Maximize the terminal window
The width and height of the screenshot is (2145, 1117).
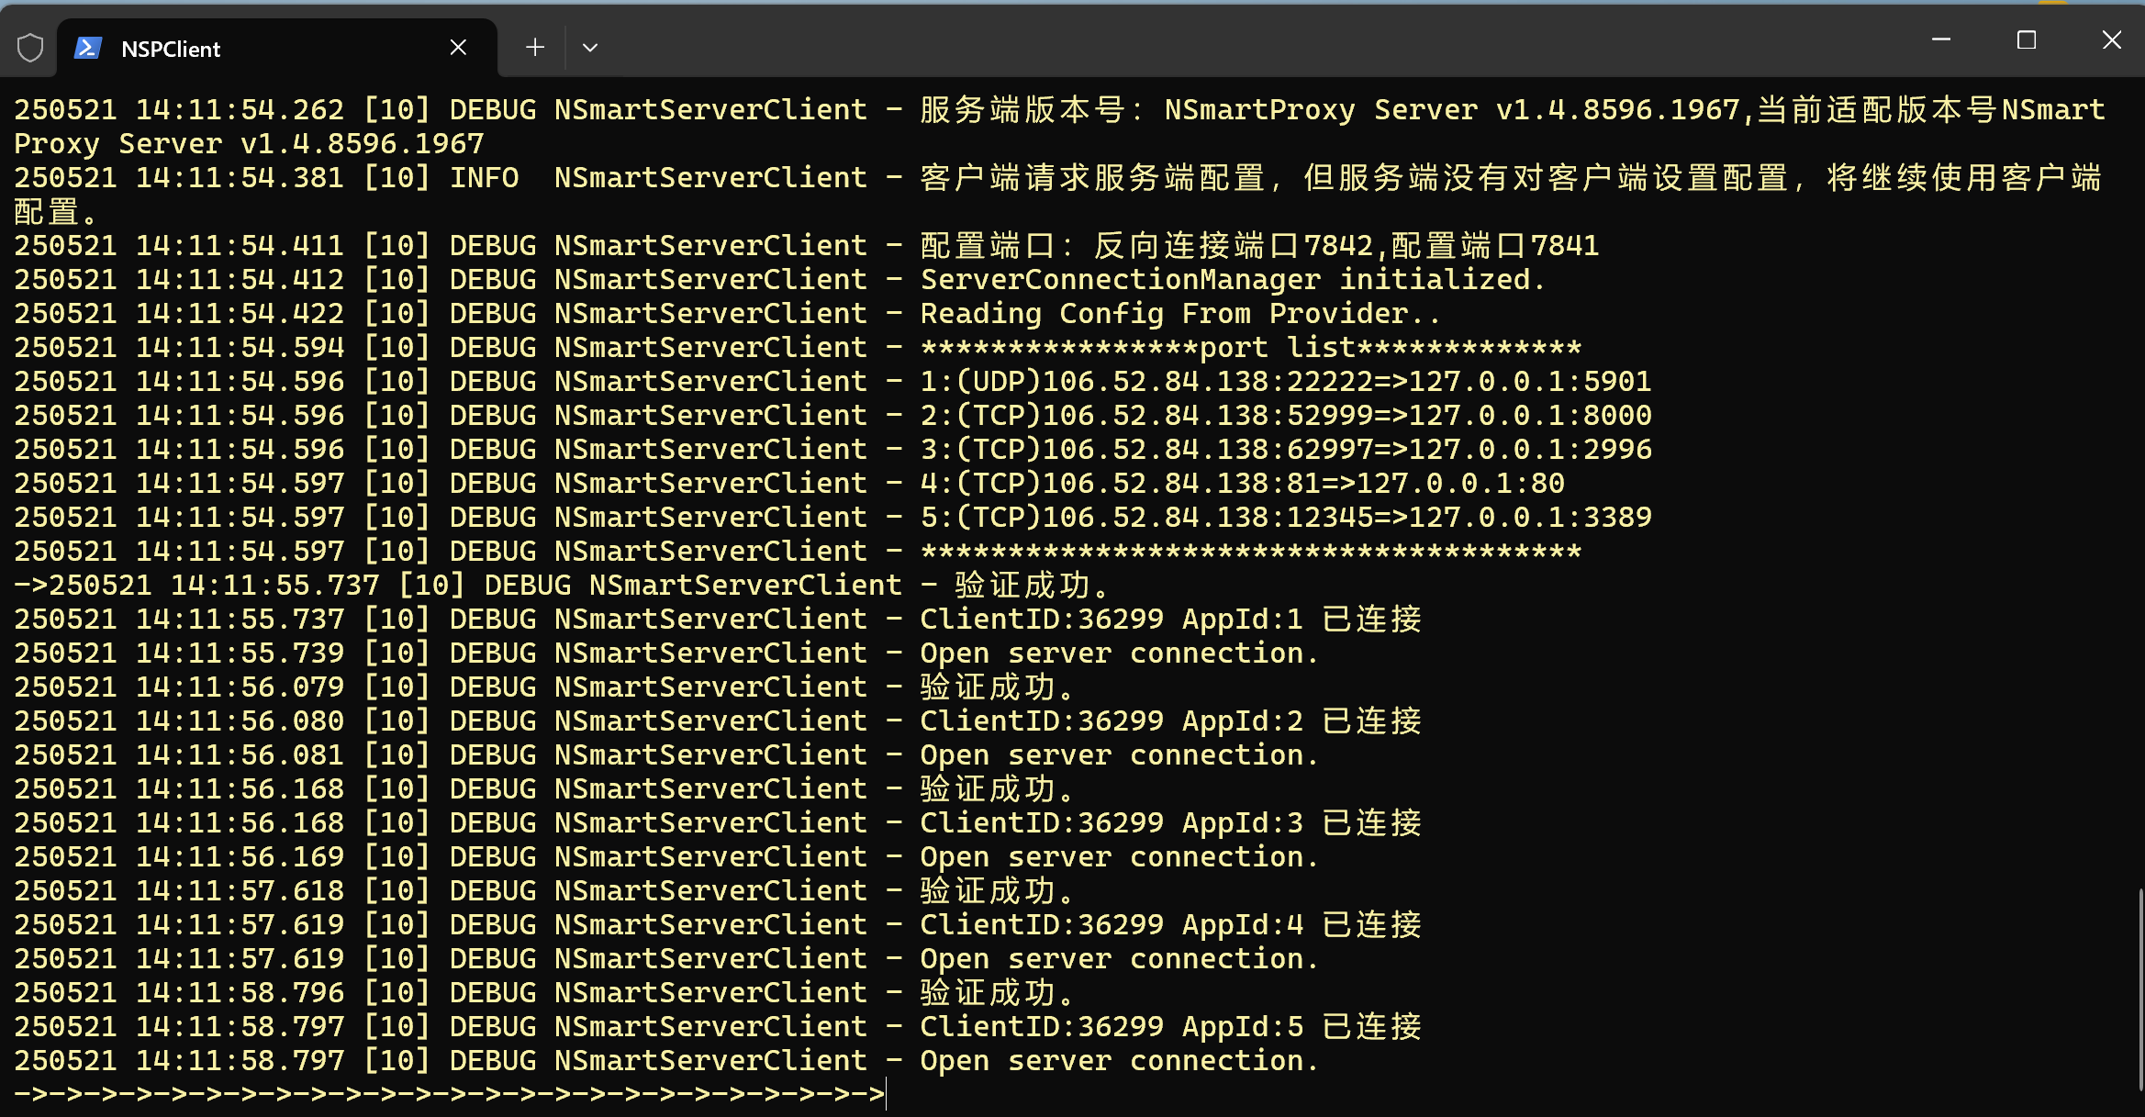coord(2027,39)
